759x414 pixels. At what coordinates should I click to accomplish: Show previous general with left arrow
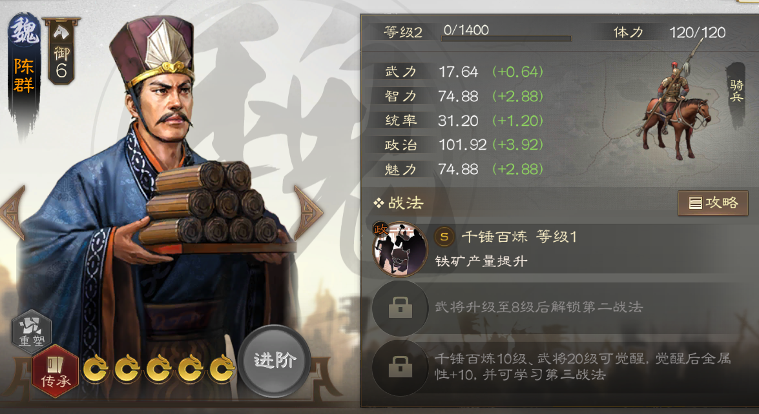click(13, 213)
